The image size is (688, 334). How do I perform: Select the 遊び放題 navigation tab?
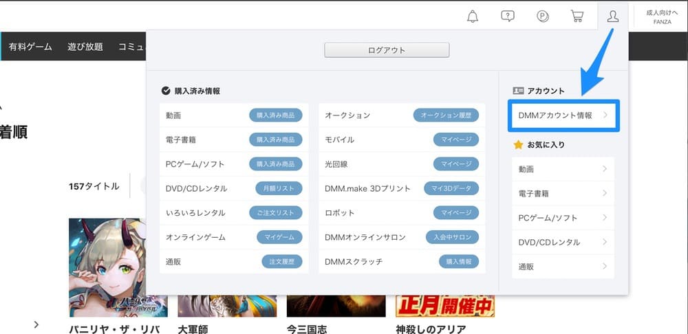(x=85, y=47)
